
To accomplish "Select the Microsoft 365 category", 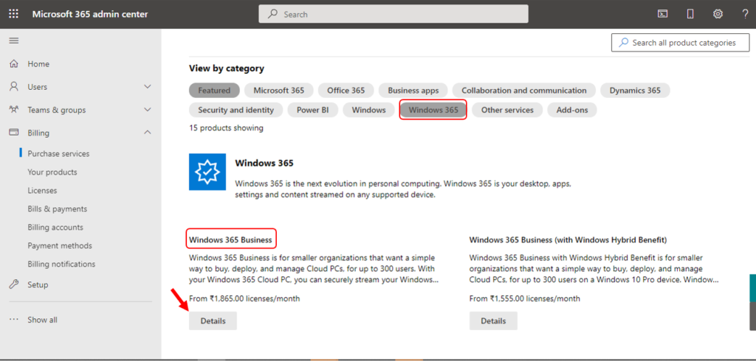I will (x=278, y=90).
